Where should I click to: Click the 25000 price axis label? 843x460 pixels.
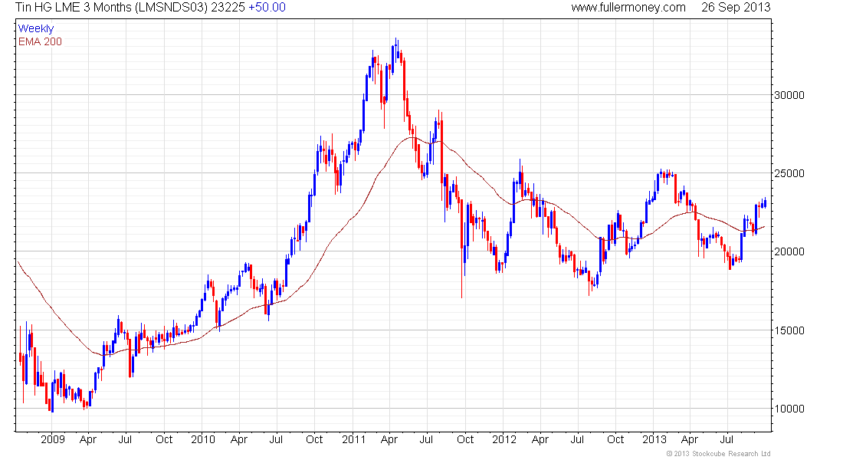pyautogui.click(x=789, y=173)
